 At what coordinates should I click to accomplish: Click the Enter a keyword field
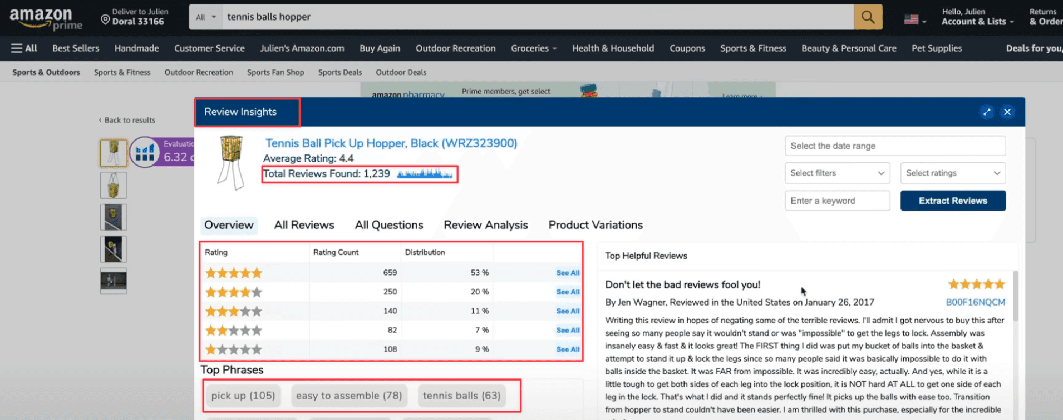pyautogui.click(x=838, y=201)
